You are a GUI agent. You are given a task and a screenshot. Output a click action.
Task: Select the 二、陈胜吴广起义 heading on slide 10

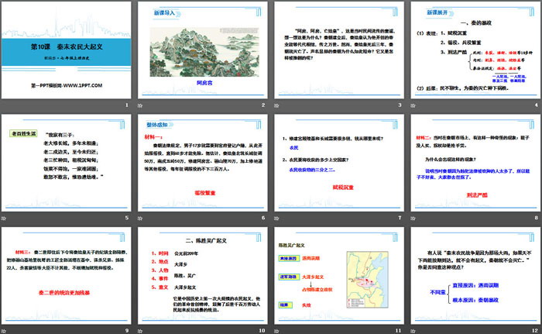click(x=203, y=240)
